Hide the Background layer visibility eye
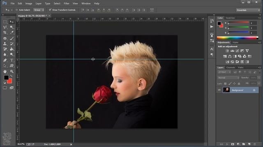Screen dimensions: 263x147 pyautogui.click(x=219, y=90)
